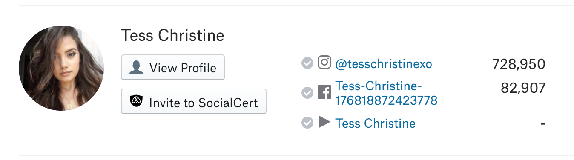The height and width of the screenshot is (160, 574).
Task: Open the Tess Christine YouTube channel link
Action: point(376,123)
